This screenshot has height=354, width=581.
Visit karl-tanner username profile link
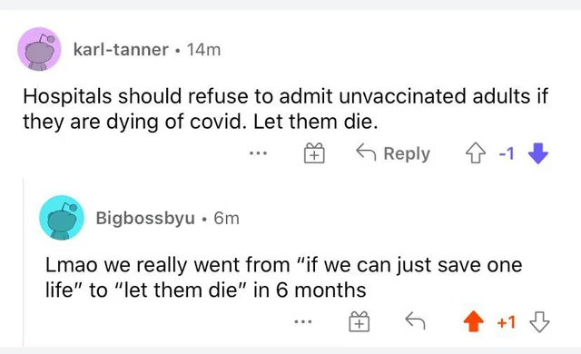point(121,49)
